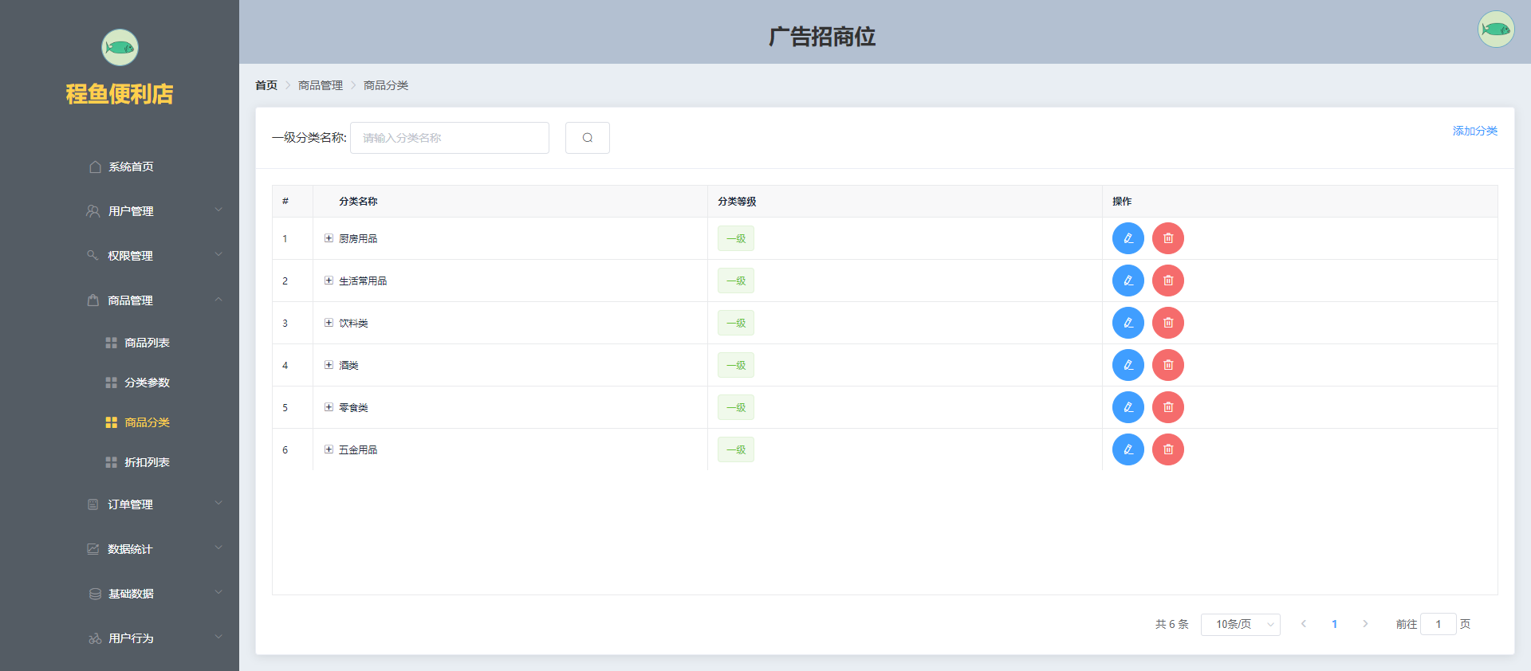Focus the 请输入分类名称 input field
1531x671 pixels.
pos(450,138)
